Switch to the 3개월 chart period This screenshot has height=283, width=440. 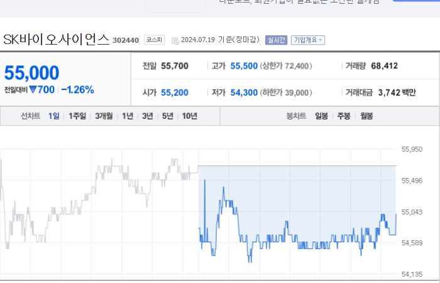click(104, 116)
